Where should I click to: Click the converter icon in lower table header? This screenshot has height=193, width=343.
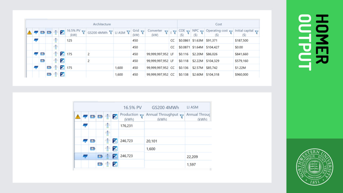pyautogui.click(x=115, y=117)
